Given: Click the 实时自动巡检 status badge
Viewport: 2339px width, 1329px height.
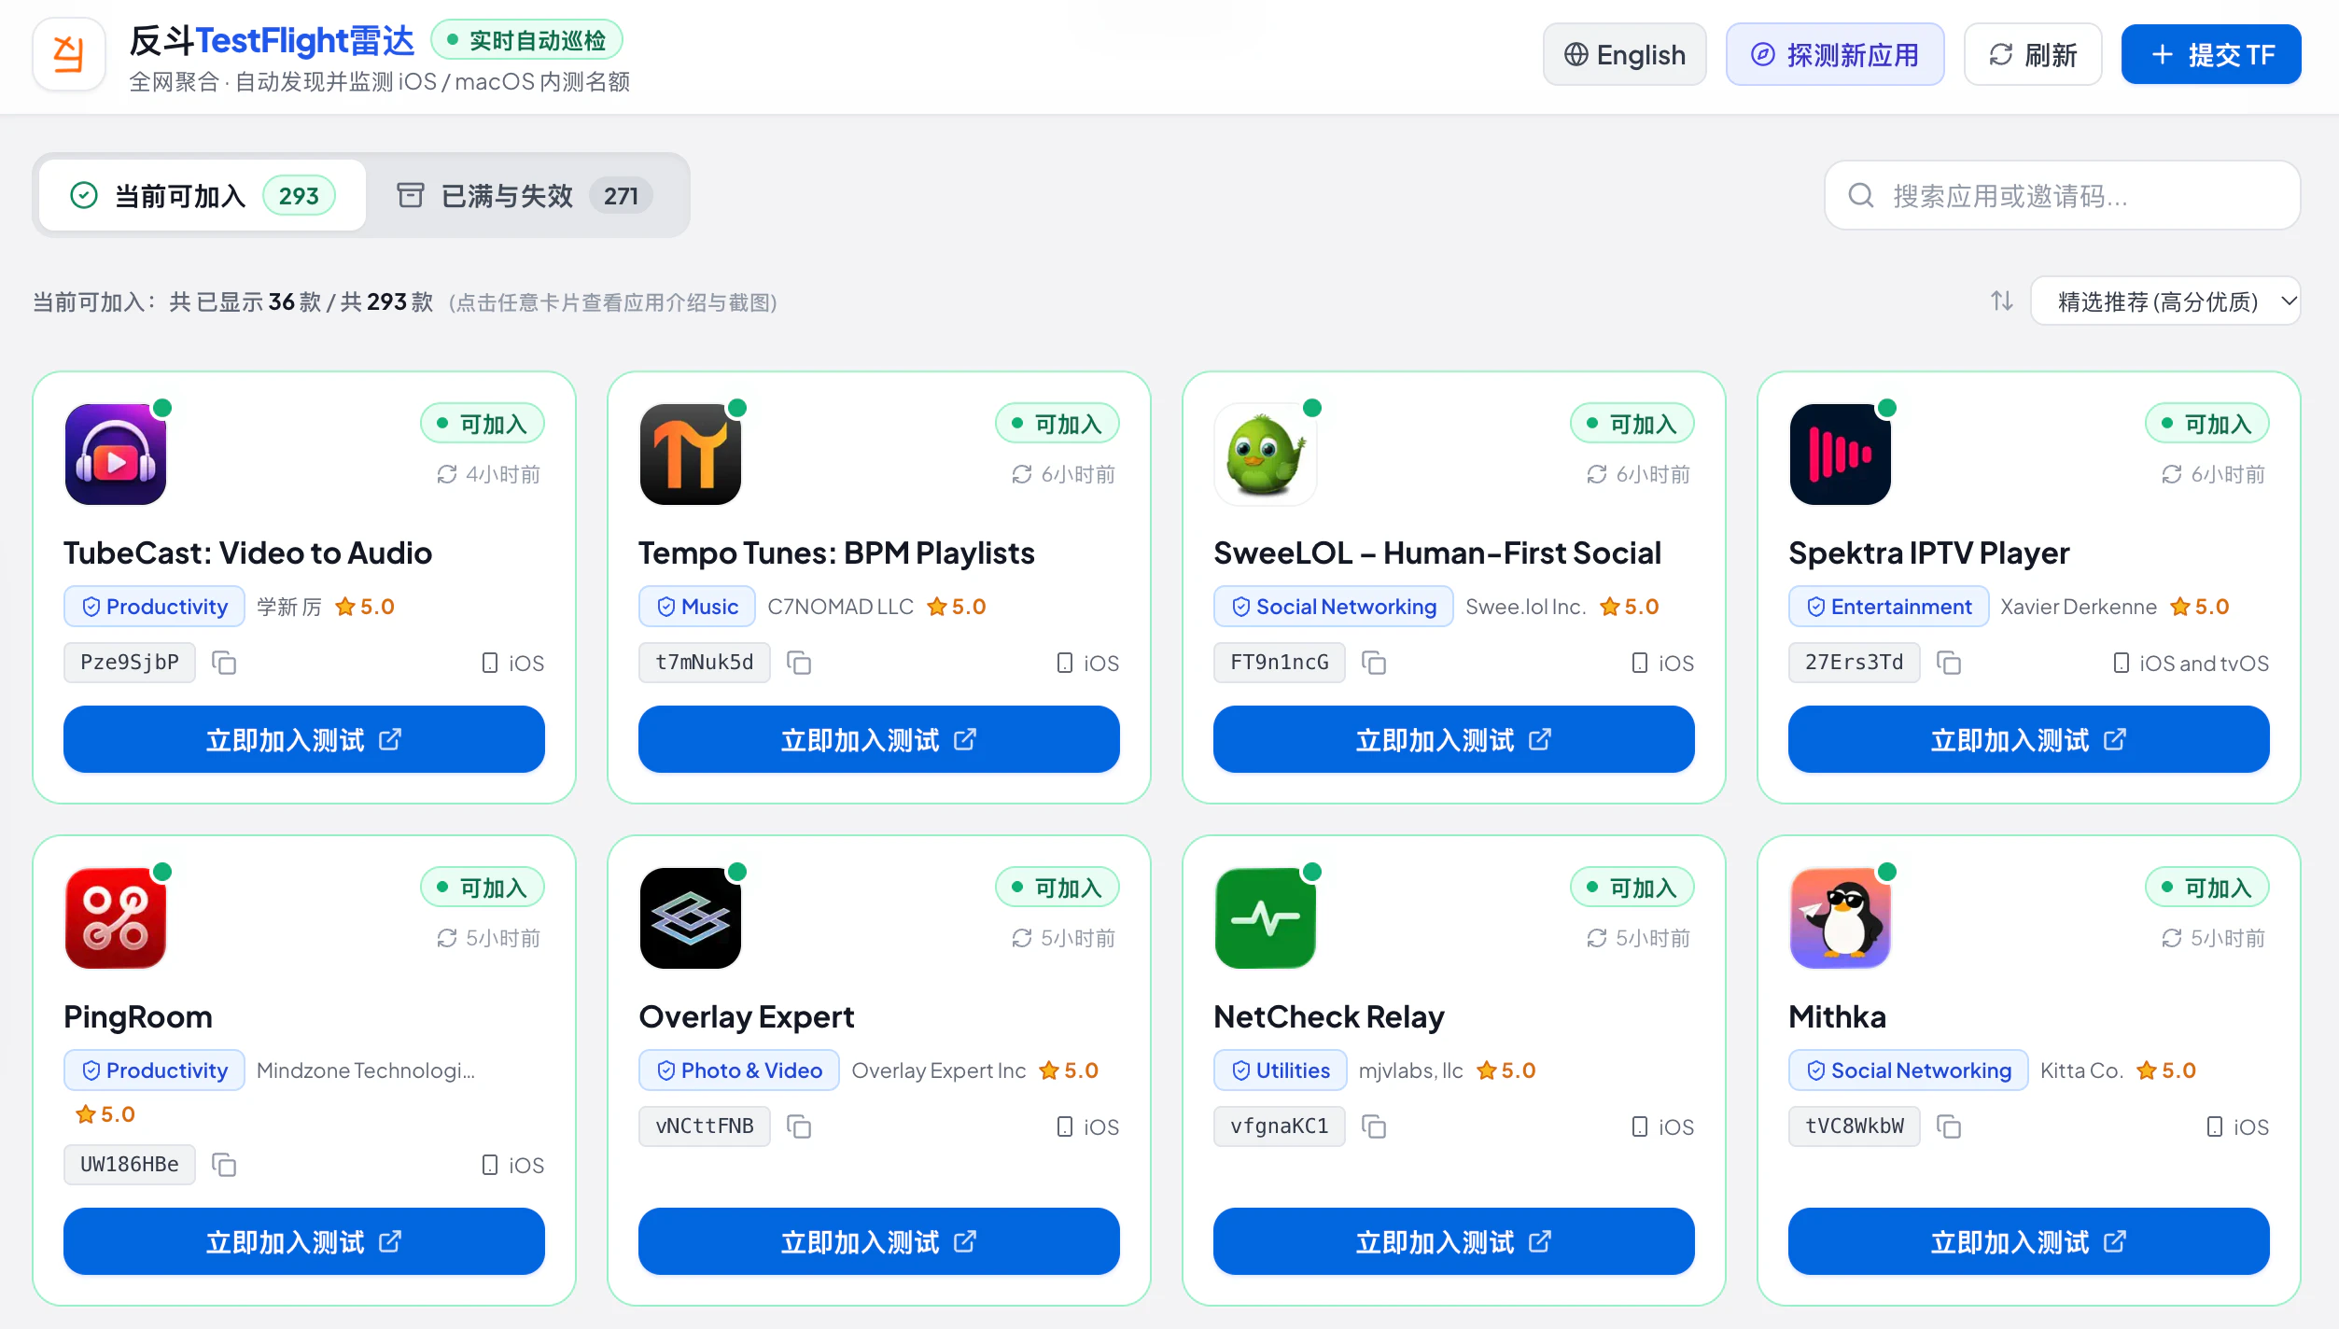Looking at the screenshot, I should [526, 40].
